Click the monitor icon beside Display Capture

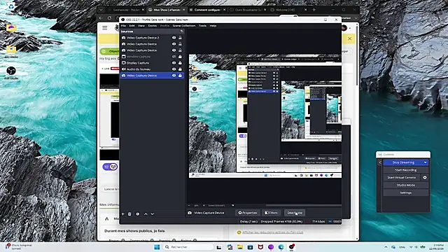pos(123,63)
